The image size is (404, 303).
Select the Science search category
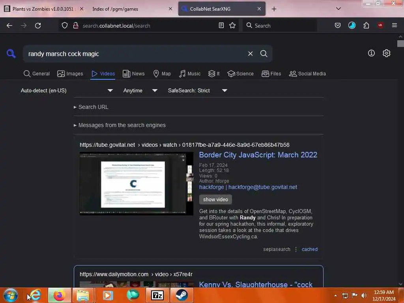click(240, 74)
